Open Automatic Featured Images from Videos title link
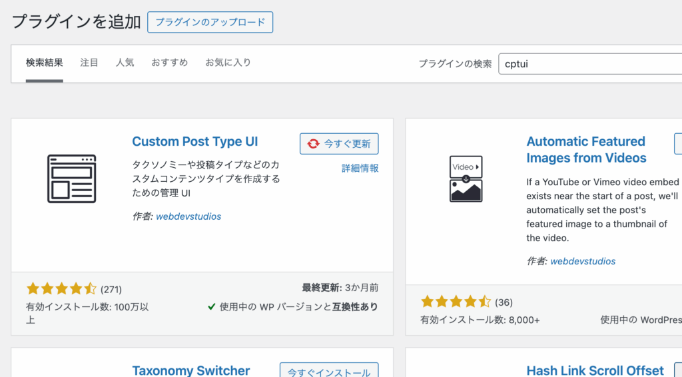The width and height of the screenshot is (682, 377). pos(586,150)
